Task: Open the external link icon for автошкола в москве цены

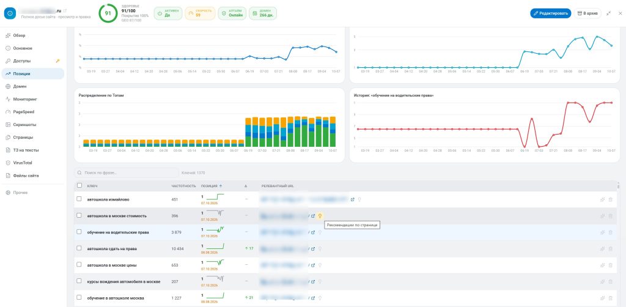Action: (313, 265)
